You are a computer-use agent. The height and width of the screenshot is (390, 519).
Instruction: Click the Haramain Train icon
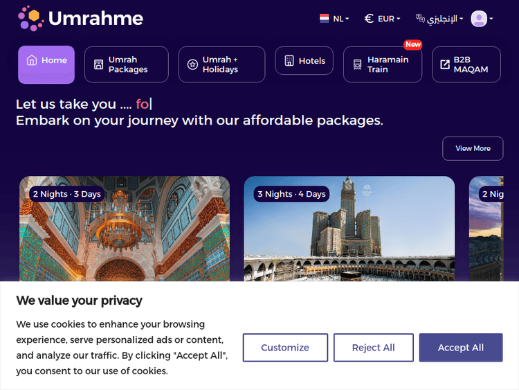(357, 64)
